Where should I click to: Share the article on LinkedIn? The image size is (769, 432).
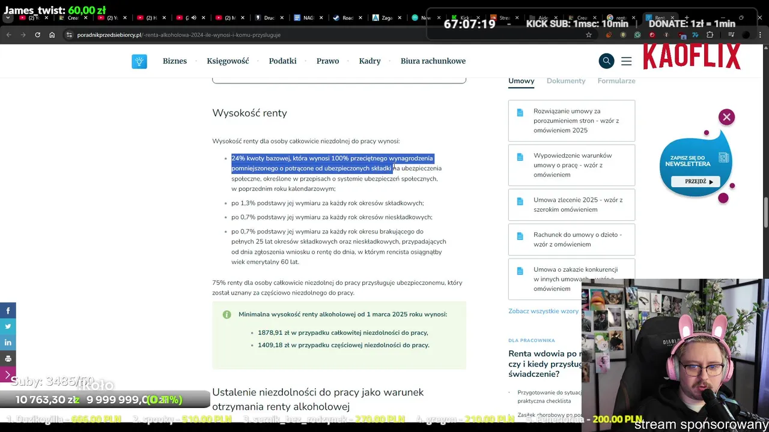(x=8, y=343)
